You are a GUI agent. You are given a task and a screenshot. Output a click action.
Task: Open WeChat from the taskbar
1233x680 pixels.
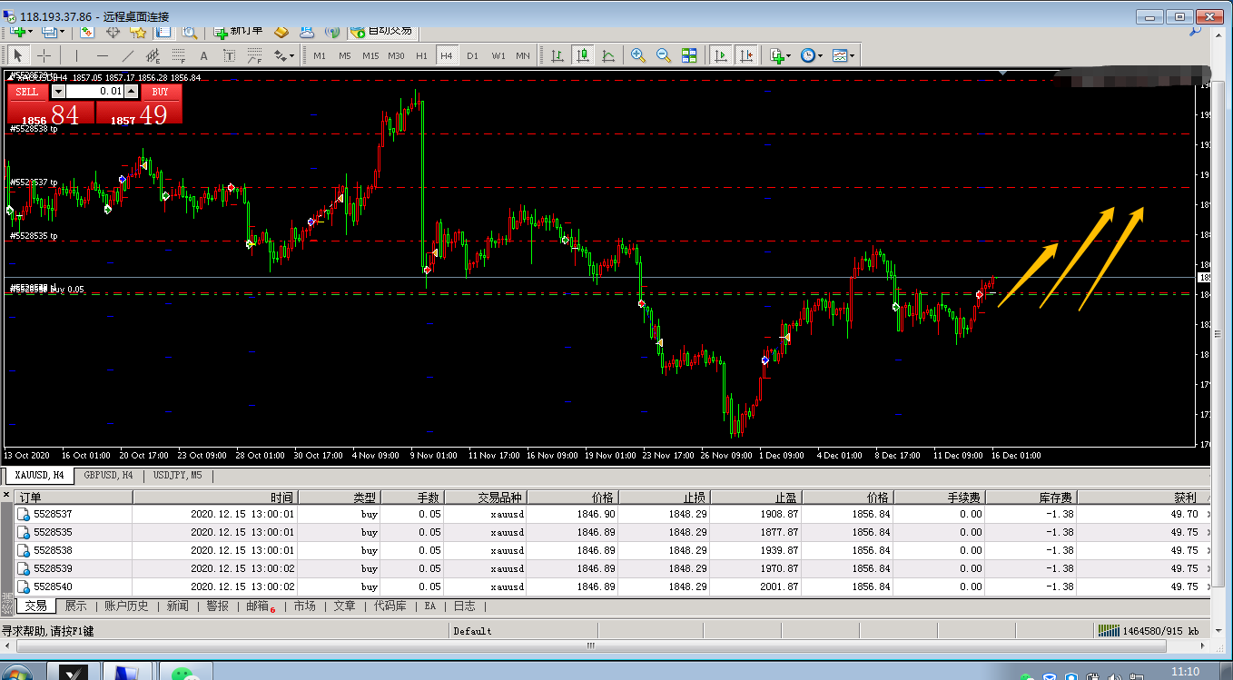tap(186, 673)
